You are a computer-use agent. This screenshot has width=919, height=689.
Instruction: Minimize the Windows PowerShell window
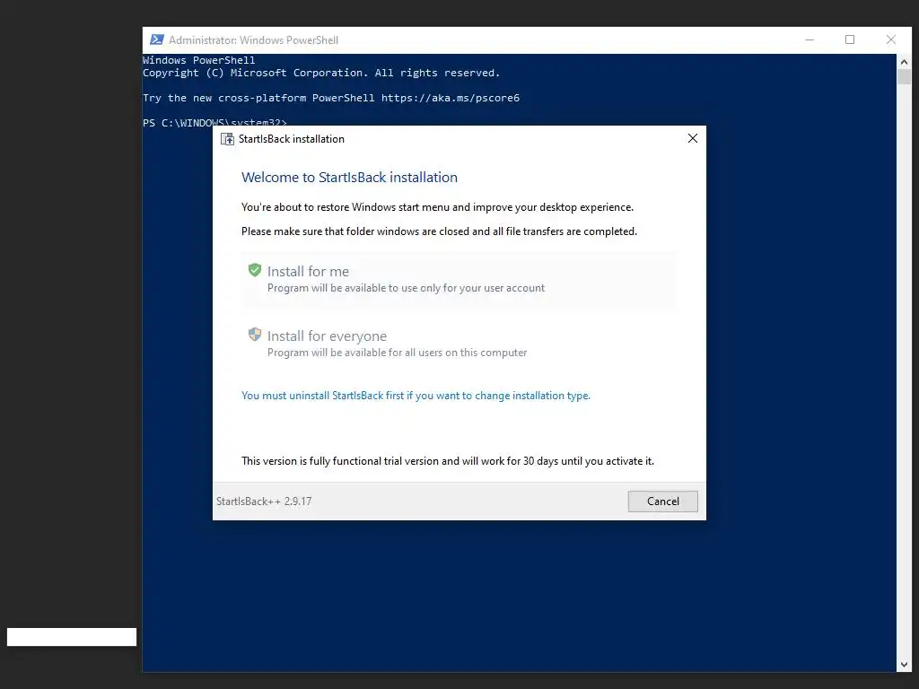click(x=810, y=39)
